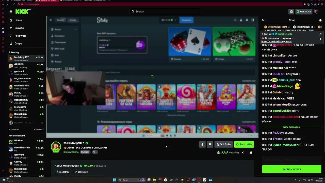
Task: Click the stream video player
Action: [x=152, y=77]
